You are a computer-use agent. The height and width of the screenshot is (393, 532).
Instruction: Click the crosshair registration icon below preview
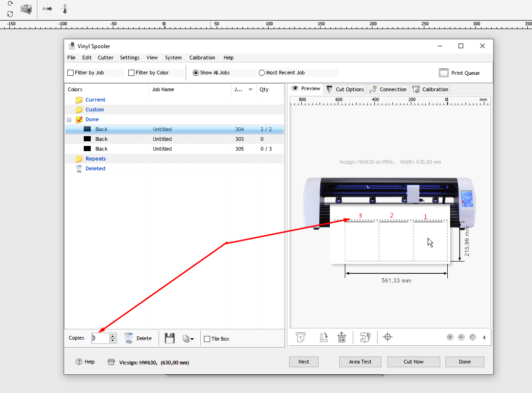387,337
